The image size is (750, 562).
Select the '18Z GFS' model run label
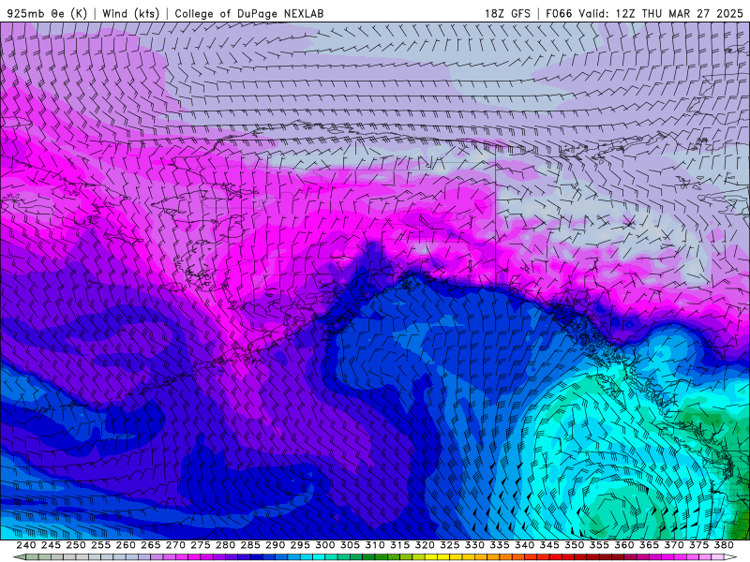point(507,13)
